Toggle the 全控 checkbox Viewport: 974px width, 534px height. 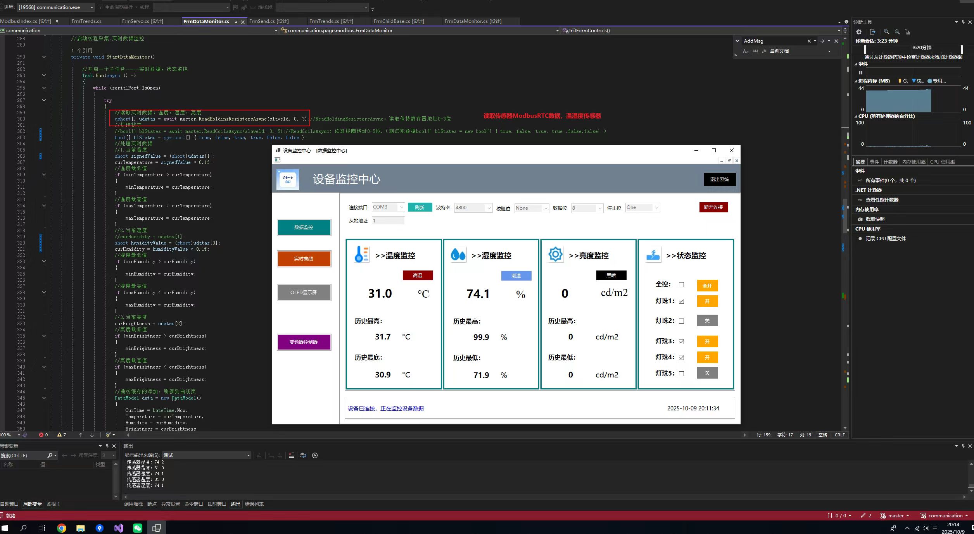pyautogui.click(x=681, y=285)
